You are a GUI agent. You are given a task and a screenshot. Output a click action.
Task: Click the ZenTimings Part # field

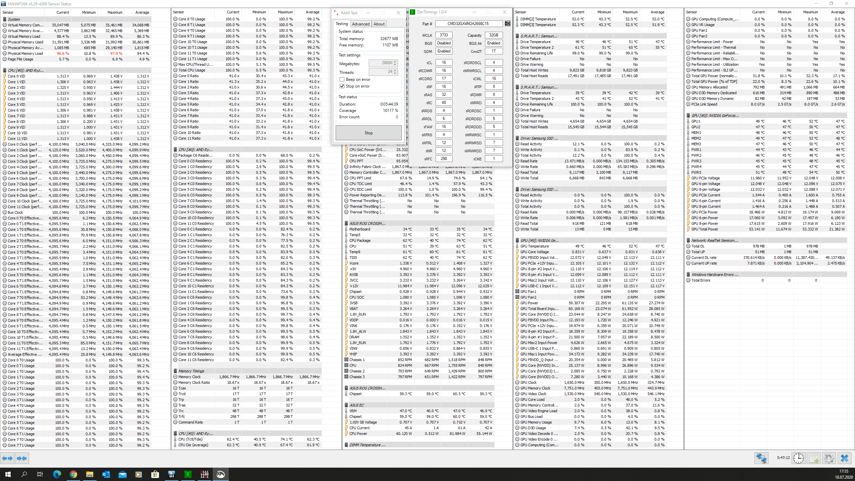click(469, 24)
